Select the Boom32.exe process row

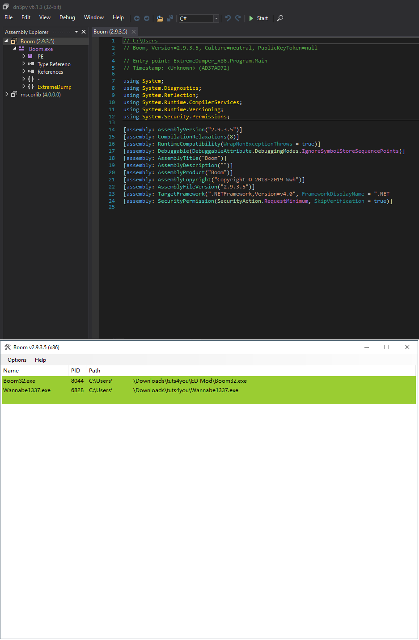(209, 381)
